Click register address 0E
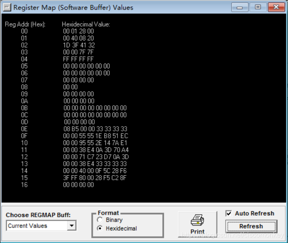 point(24,129)
